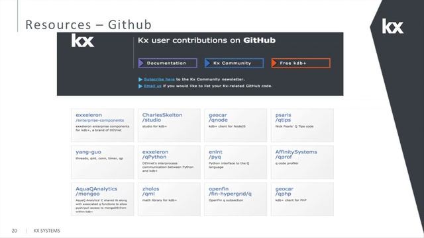Follow the Email us link
The width and height of the screenshot is (424, 238).
[x=152, y=86]
